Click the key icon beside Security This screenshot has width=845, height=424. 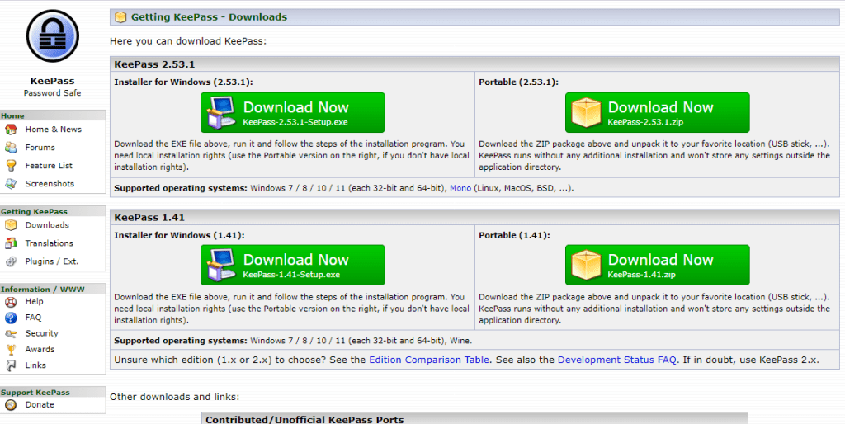(x=11, y=333)
